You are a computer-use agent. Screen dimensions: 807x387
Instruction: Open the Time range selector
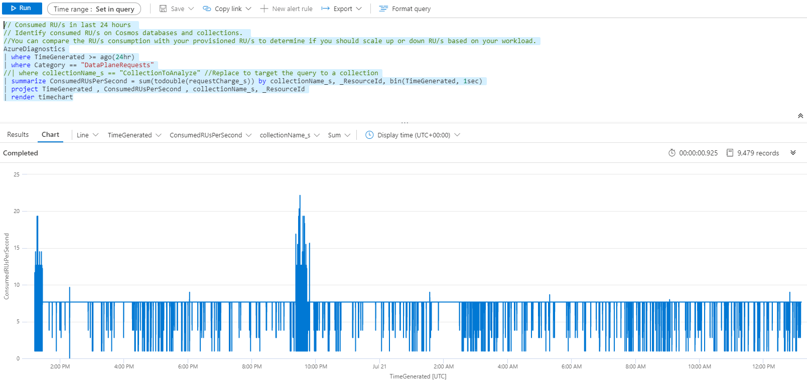[x=94, y=9]
